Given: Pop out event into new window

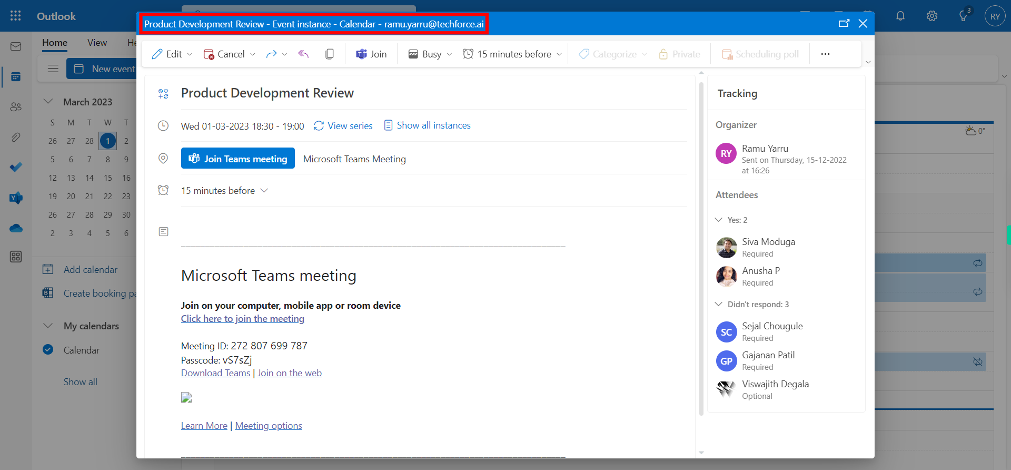Looking at the screenshot, I should (844, 23).
